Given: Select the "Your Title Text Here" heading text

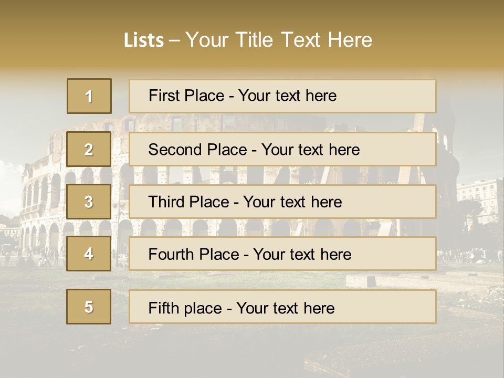Looking at the screenshot, I should pos(278,40).
